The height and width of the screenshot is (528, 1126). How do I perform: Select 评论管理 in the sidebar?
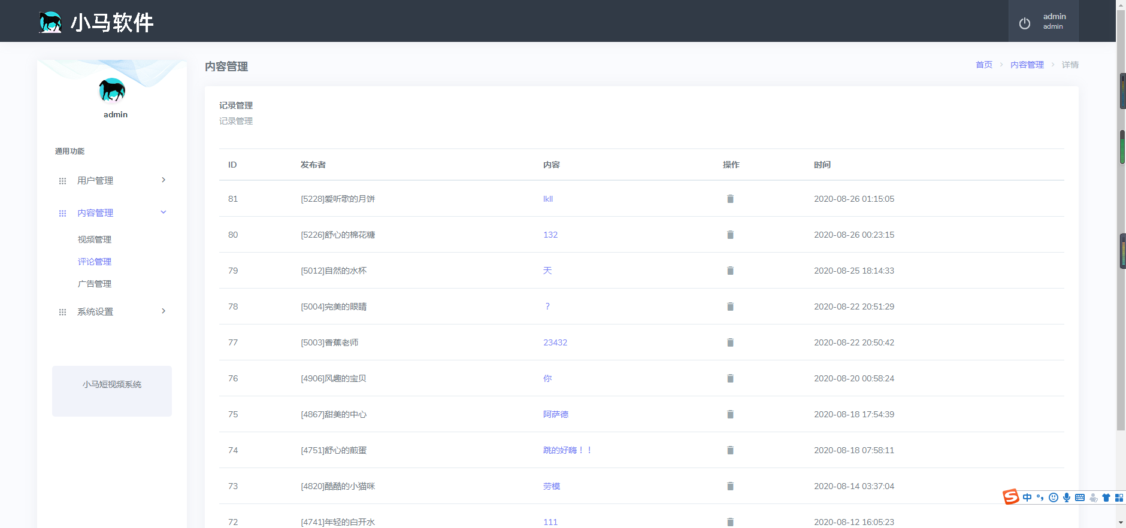(x=95, y=262)
